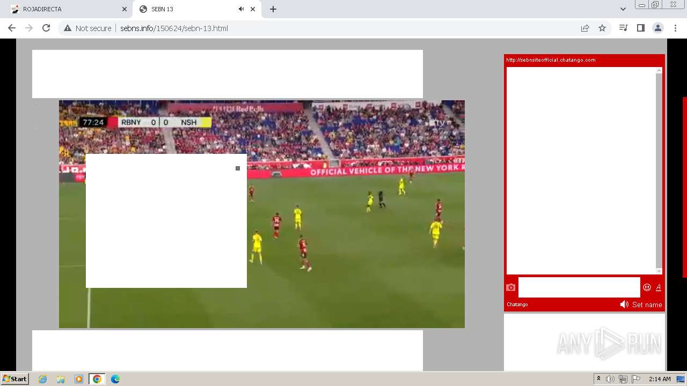Switch to the ROJADIRECTA tab
This screenshot has width=687, height=386.
(65, 9)
